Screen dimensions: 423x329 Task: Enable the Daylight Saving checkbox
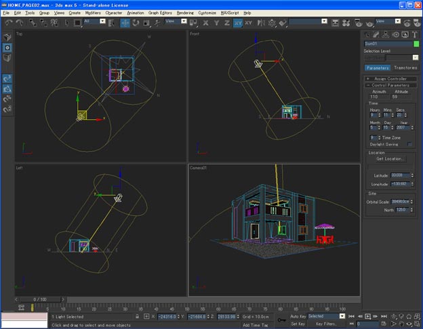(409, 144)
